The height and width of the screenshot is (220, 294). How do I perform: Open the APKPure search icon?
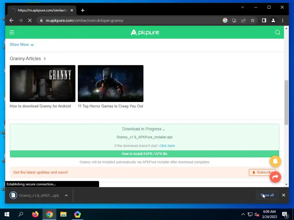point(278,32)
